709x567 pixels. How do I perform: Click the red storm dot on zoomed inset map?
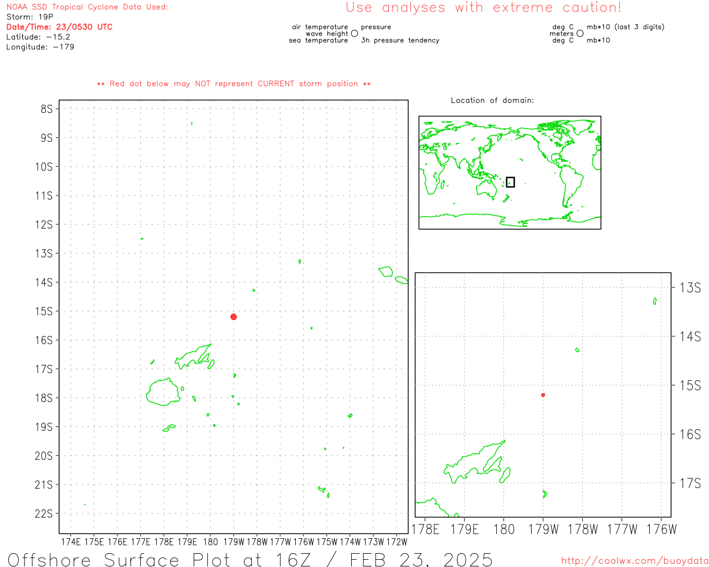(543, 395)
